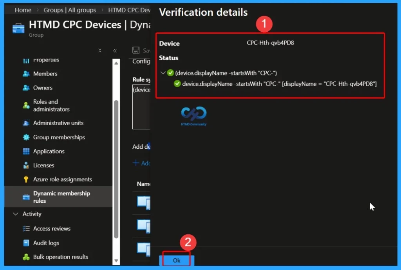Screen dimensions: 401x270
Task: Collapse sidebar using the double-chevron
Action: (x=115, y=50)
